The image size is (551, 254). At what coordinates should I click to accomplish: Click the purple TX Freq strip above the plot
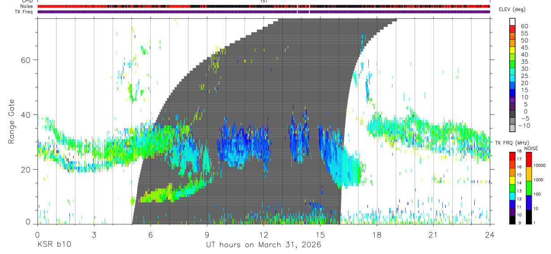(x=263, y=12)
